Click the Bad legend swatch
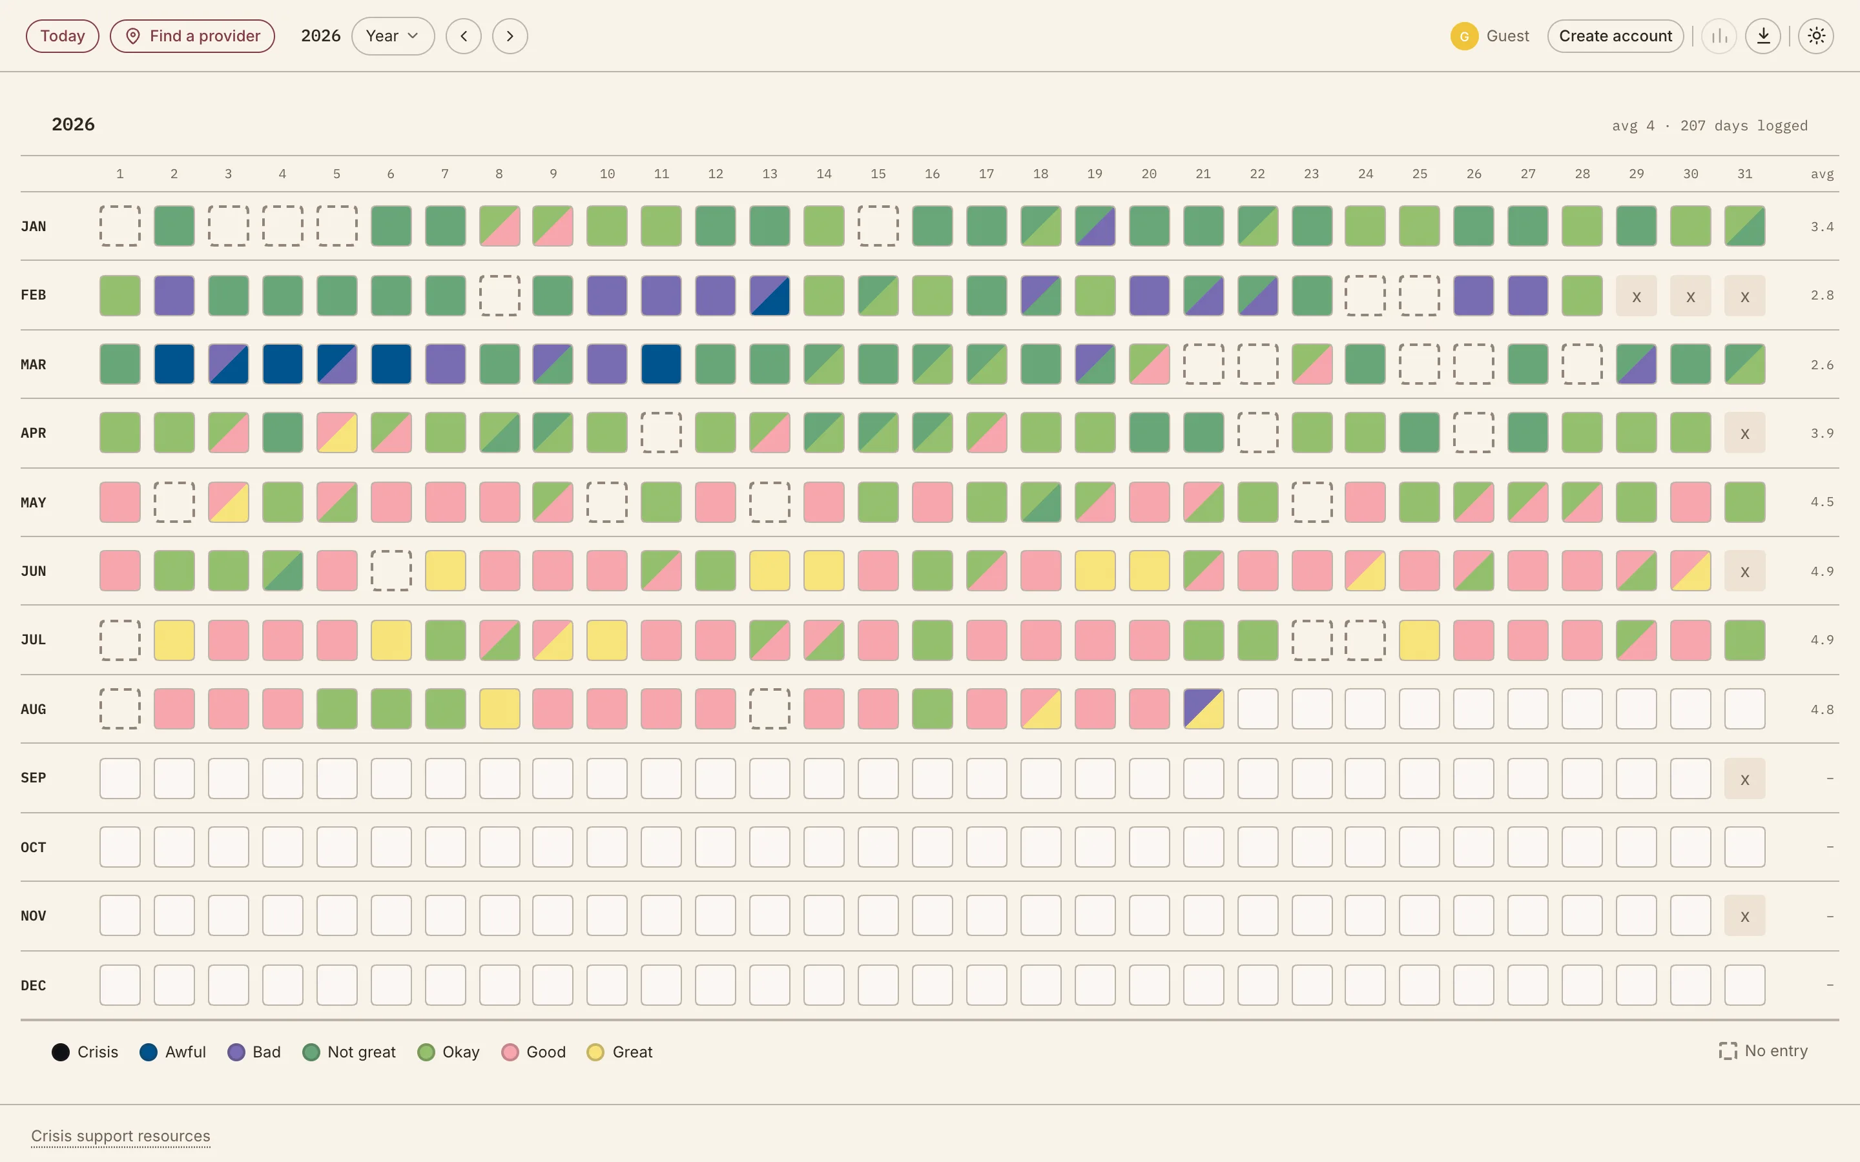 click(237, 1052)
